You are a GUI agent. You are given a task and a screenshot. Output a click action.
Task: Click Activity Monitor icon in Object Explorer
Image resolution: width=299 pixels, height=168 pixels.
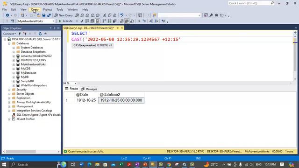[x=45, y=34]
